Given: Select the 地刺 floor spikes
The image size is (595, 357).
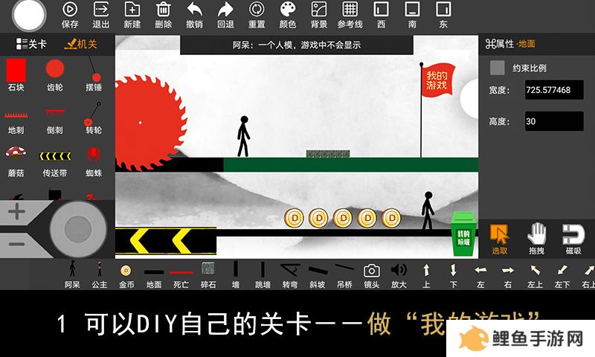Looking at the screenshot, I should [16, 115].
